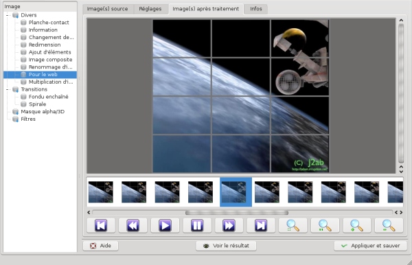Collapse the Transitions tree branch

[8, 89]
